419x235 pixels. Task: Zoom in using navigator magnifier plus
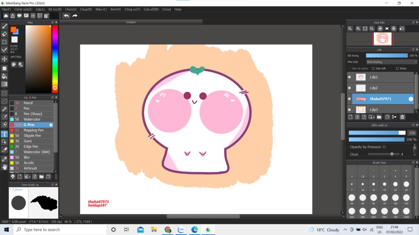point(358,29)
